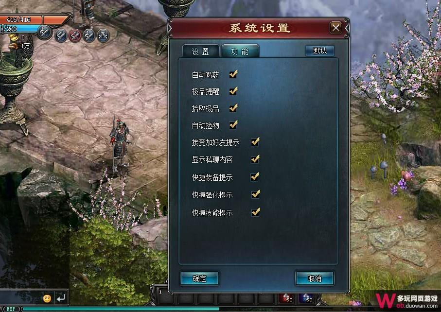The image size is (441, 312).
Task: Select the rightmost crossed swords mode icon
Action: [103, 36]
